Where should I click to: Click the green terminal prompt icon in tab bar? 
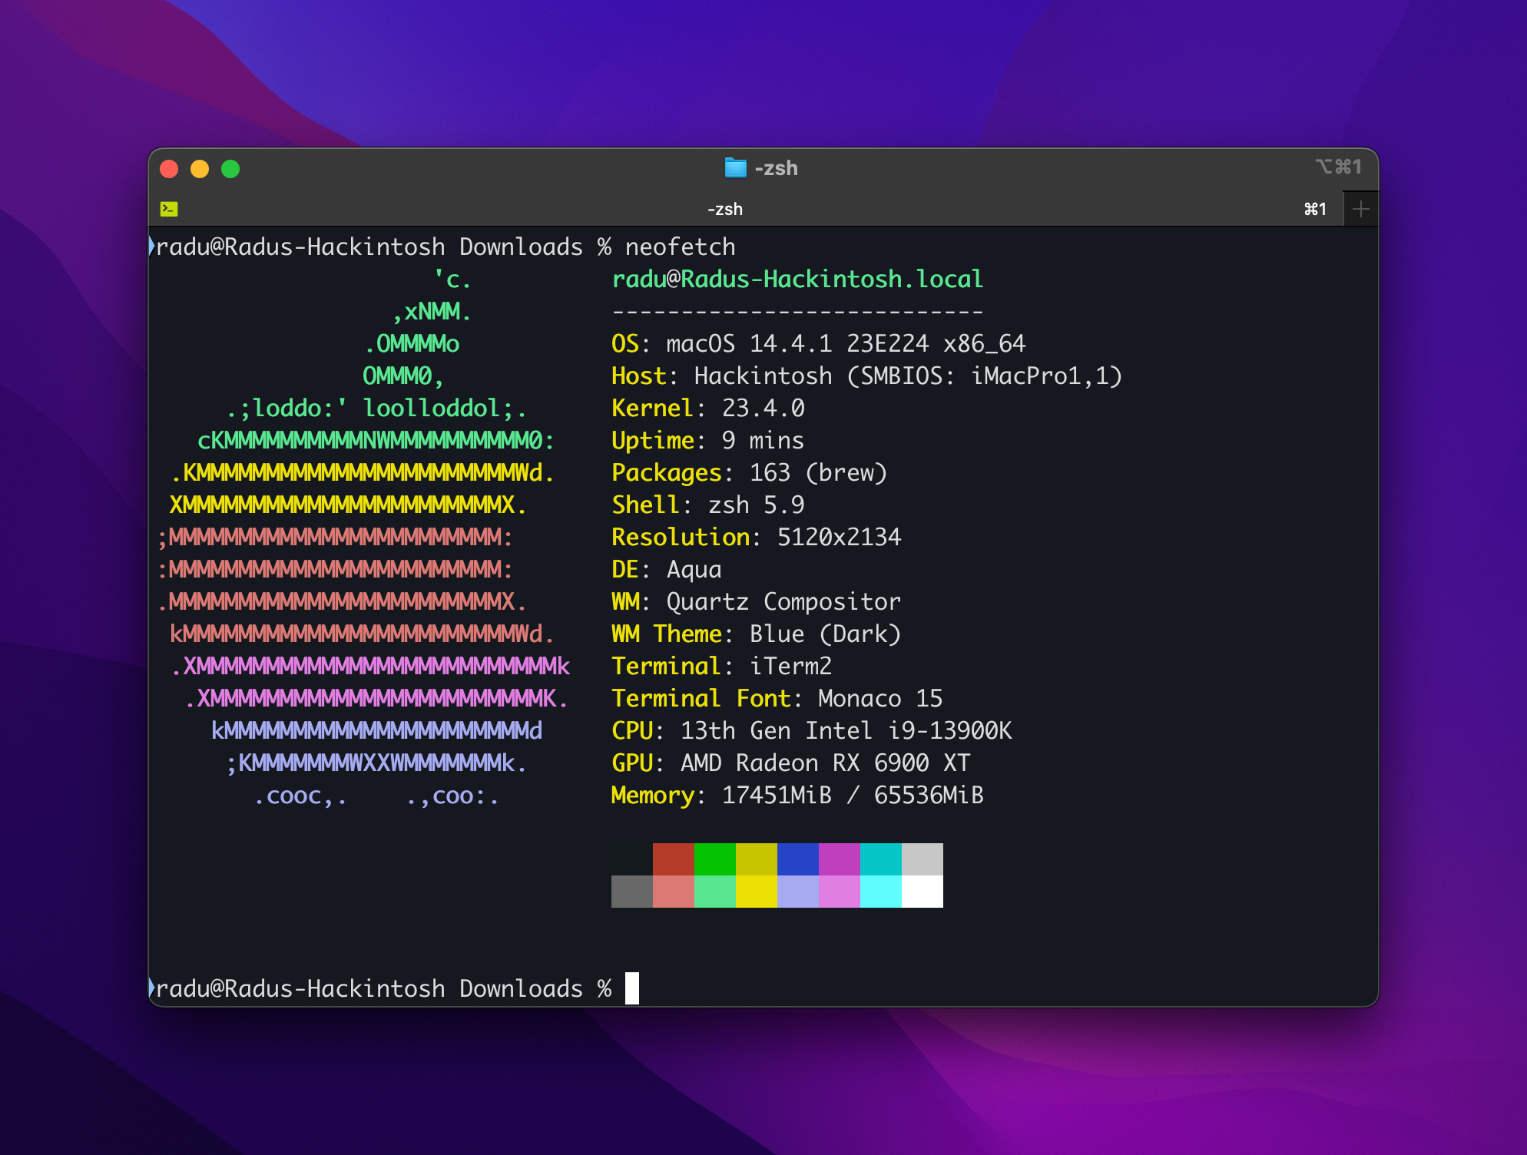click(169, 209)
